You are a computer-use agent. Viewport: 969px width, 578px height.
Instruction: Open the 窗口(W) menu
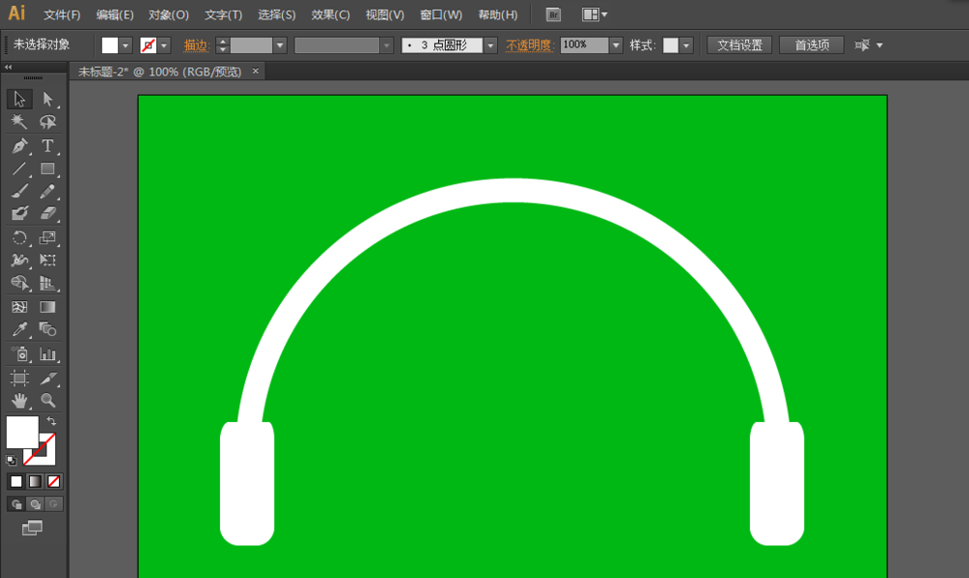pos(441,15)
